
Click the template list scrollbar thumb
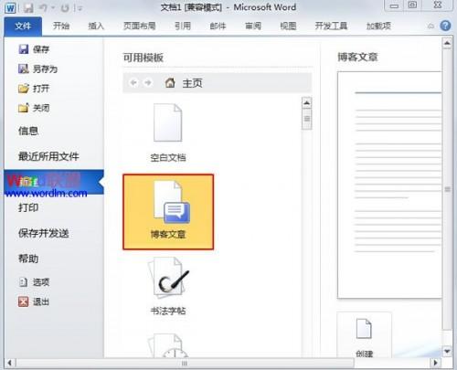307,119
